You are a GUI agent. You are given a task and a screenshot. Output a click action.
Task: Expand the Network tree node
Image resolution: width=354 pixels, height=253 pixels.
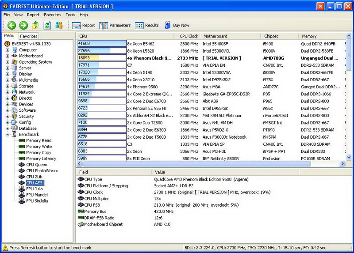[8, 92]
